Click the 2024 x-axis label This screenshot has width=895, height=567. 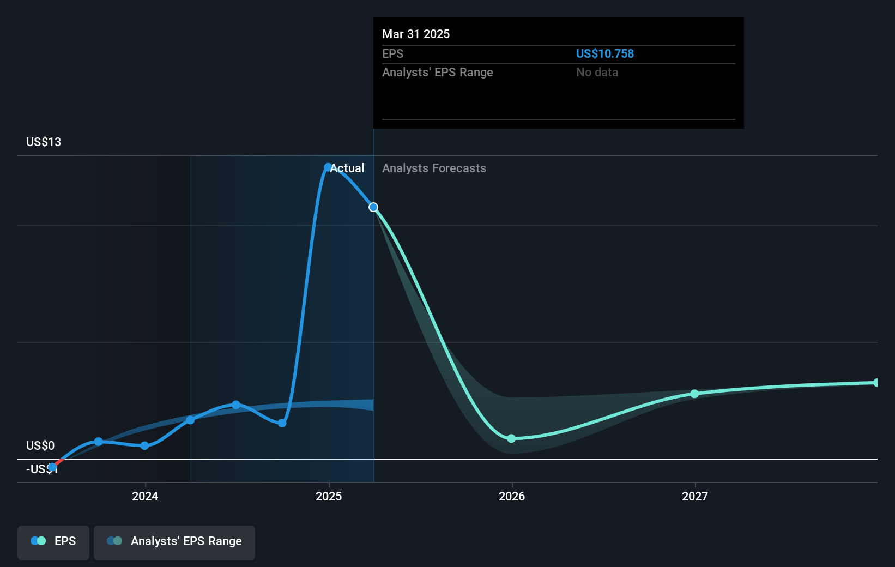point(145,496)
